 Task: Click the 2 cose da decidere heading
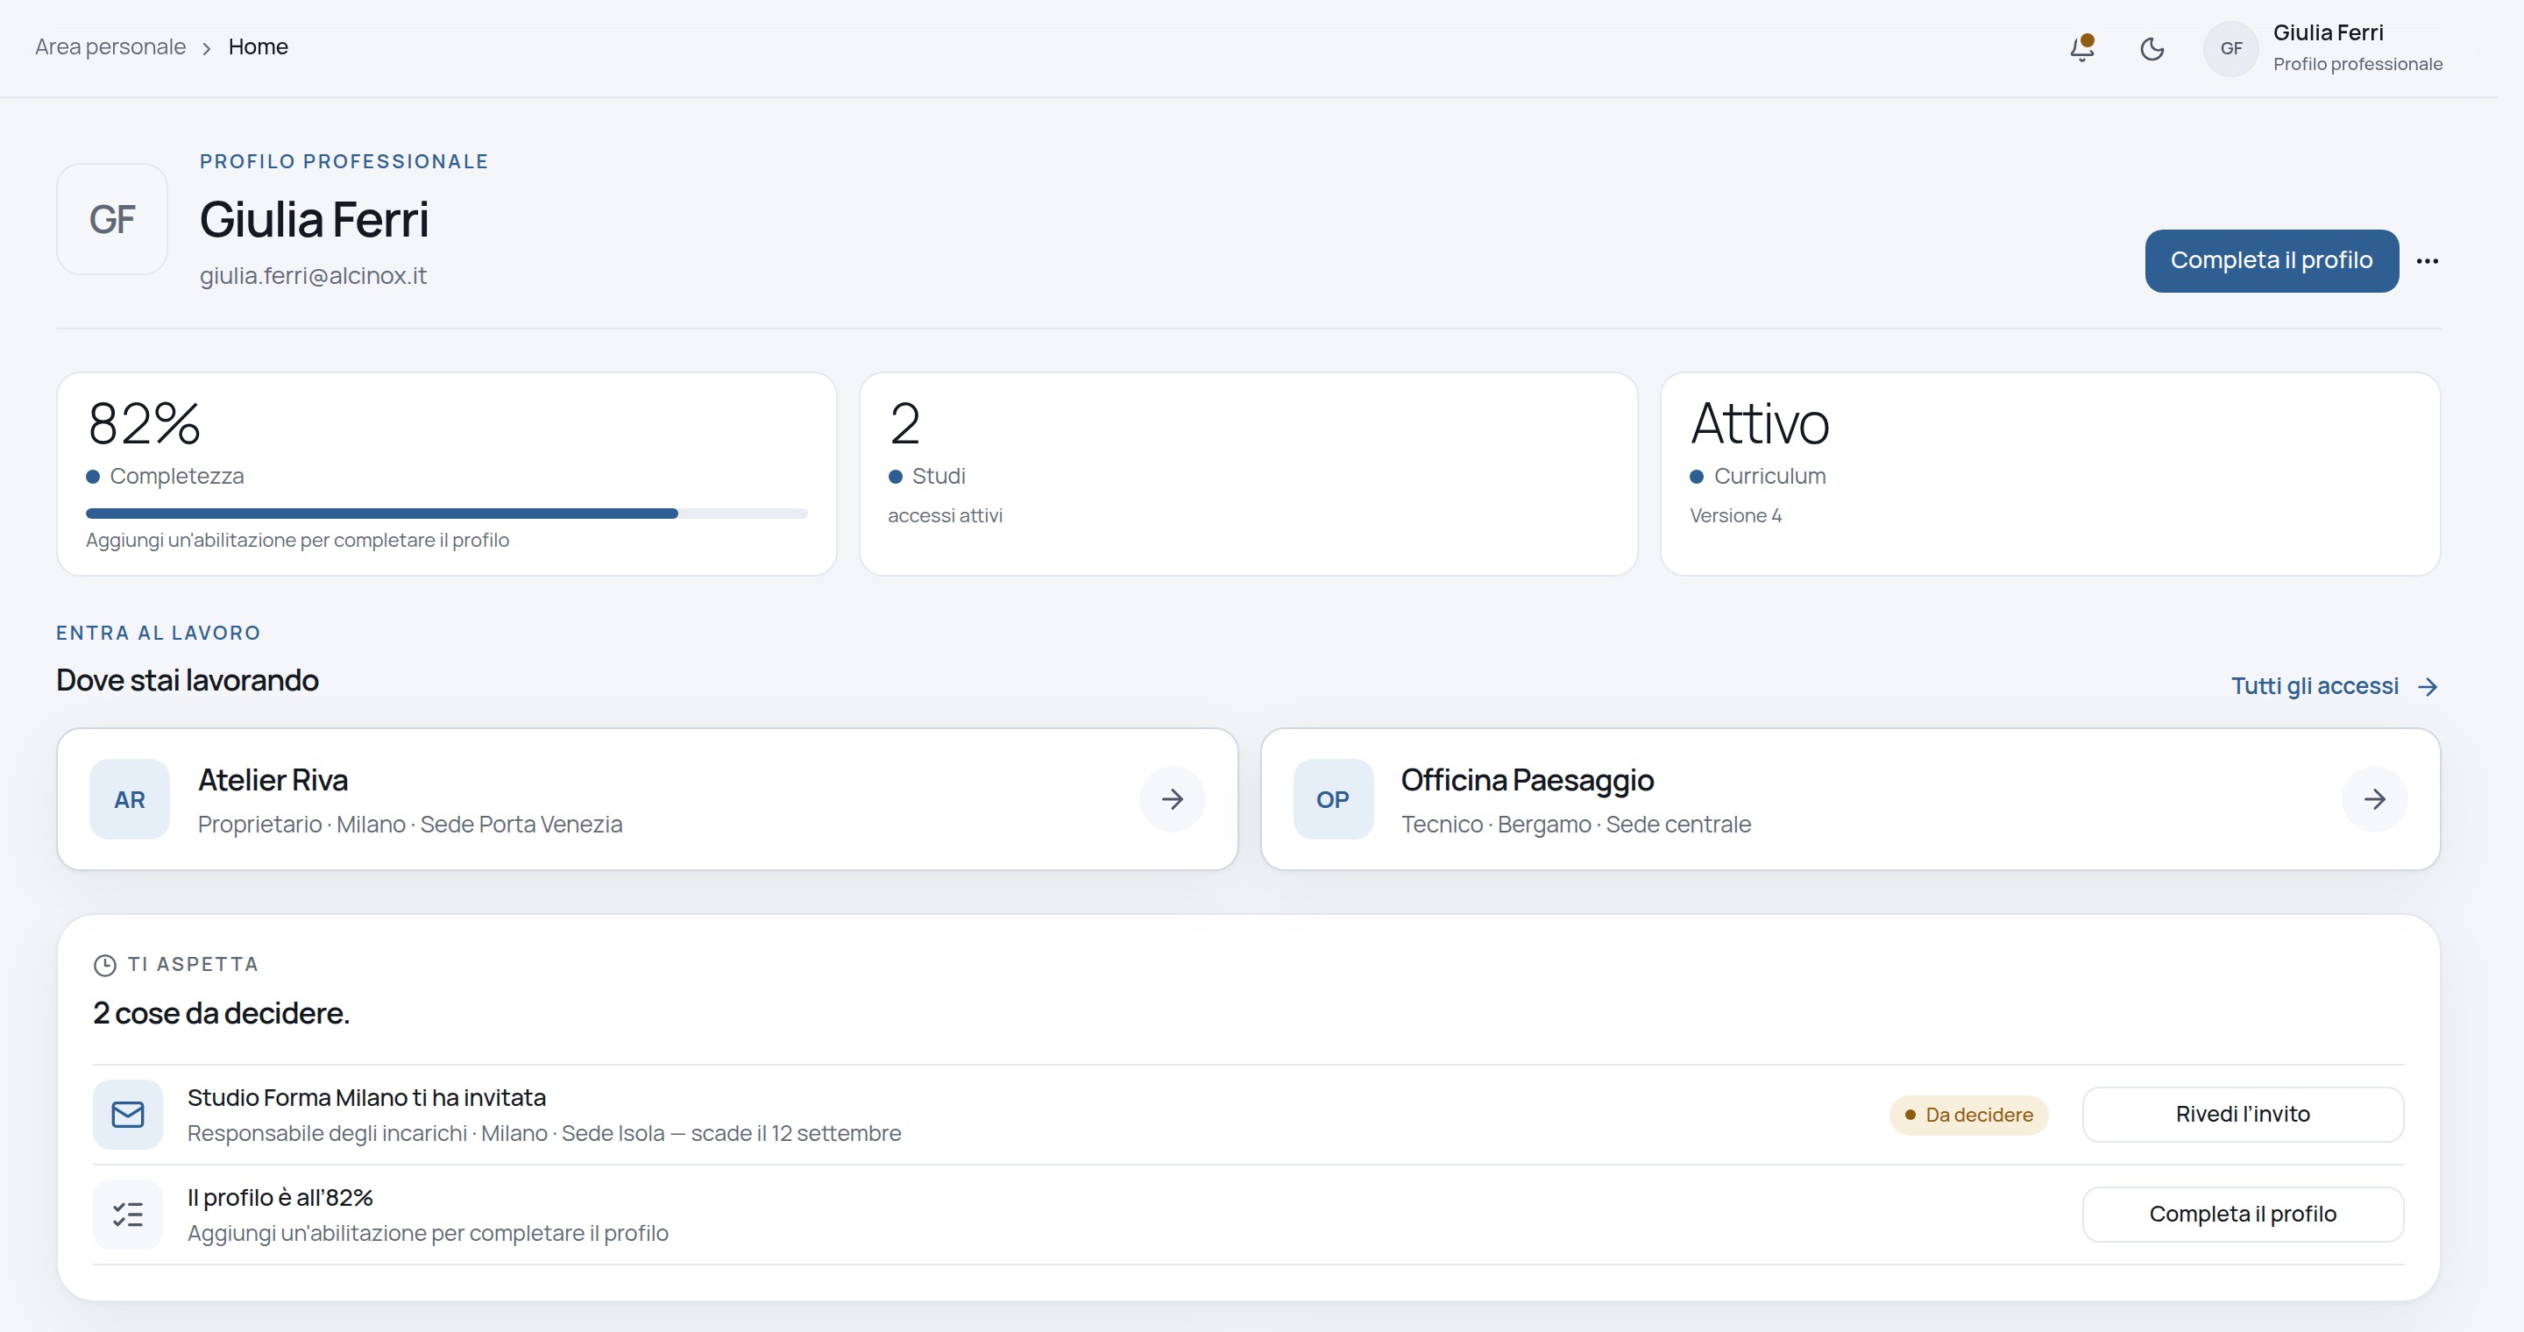click(x=222, y=1013)
